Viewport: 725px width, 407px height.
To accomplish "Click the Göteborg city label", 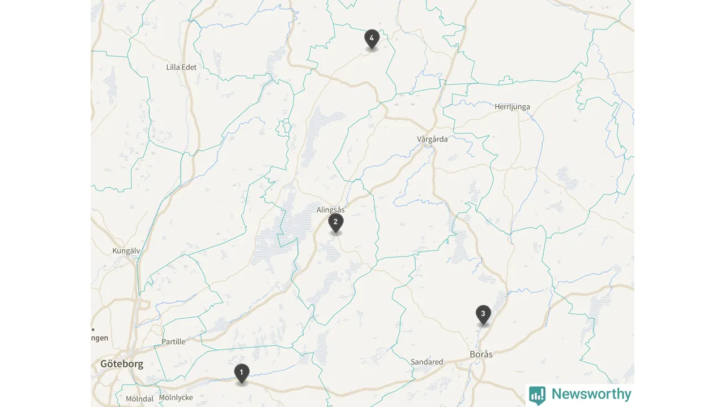I will point(122,364).
